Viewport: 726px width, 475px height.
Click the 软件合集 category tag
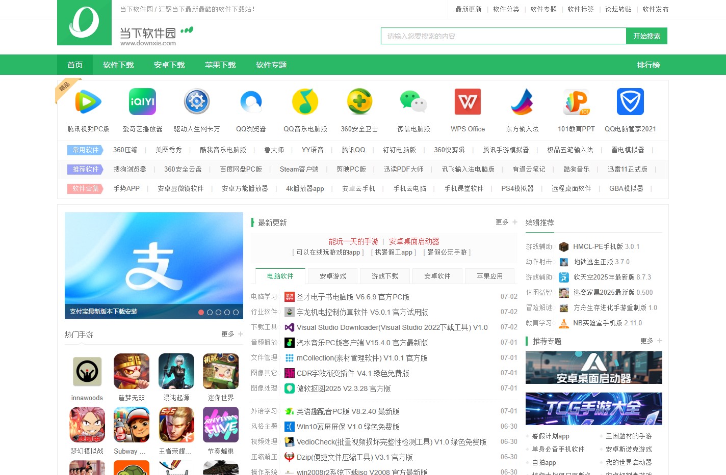(x=86, y=188)
